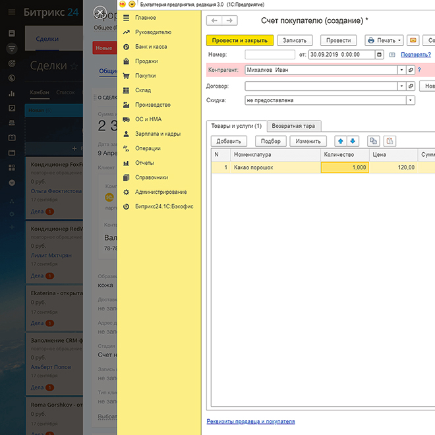Open the Договор record form icon

(411, 86)
